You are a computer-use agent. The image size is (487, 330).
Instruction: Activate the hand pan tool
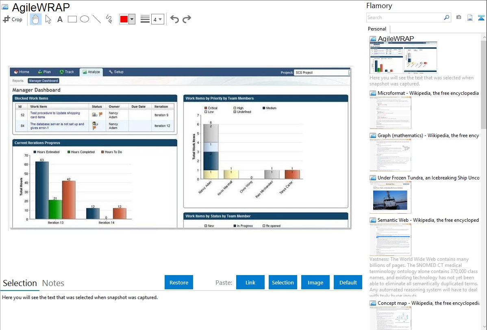[x=35, y=19]
